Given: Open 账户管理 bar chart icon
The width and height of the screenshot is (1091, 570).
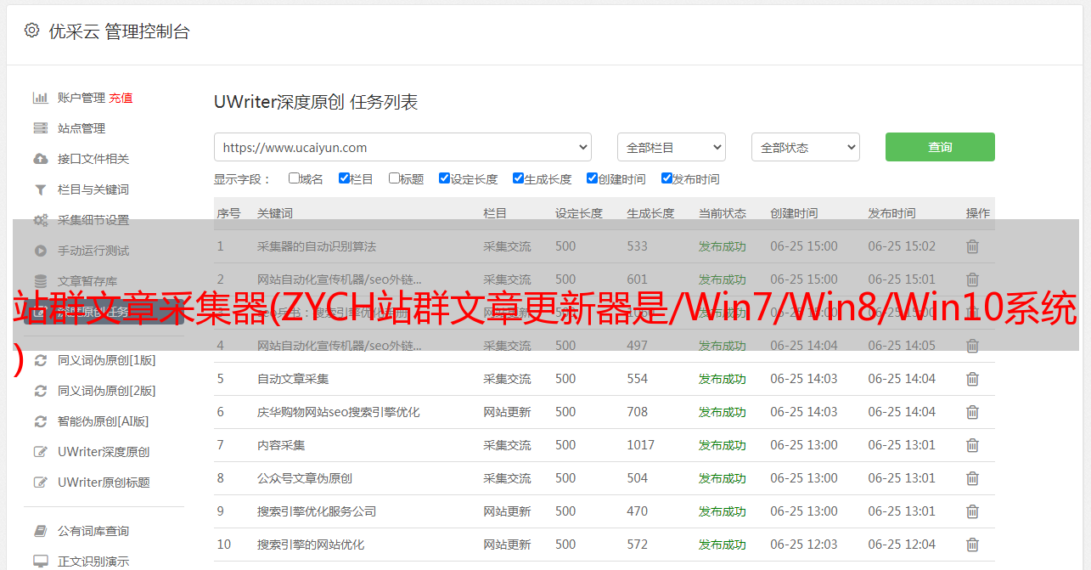Looking at the screenshot, I should [x=40, y=98].
